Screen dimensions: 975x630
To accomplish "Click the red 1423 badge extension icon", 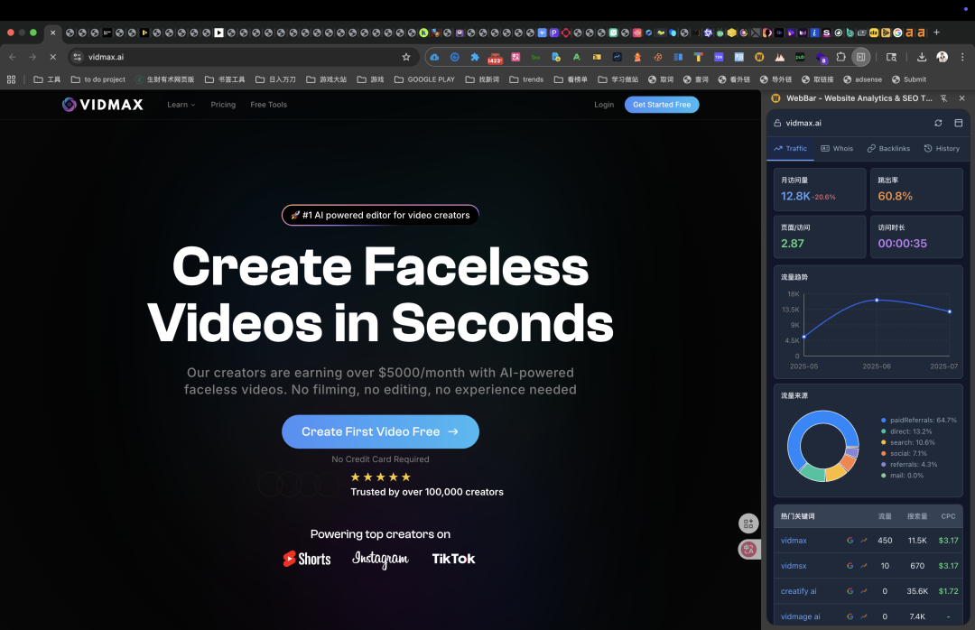I will 495,58.
